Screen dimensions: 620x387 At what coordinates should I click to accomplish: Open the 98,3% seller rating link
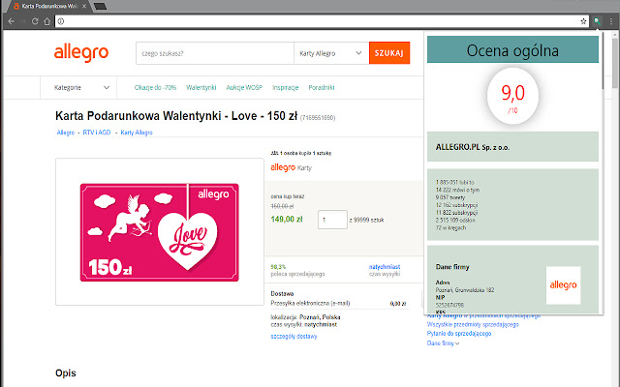pyautogui.click(x=278, y=267)
